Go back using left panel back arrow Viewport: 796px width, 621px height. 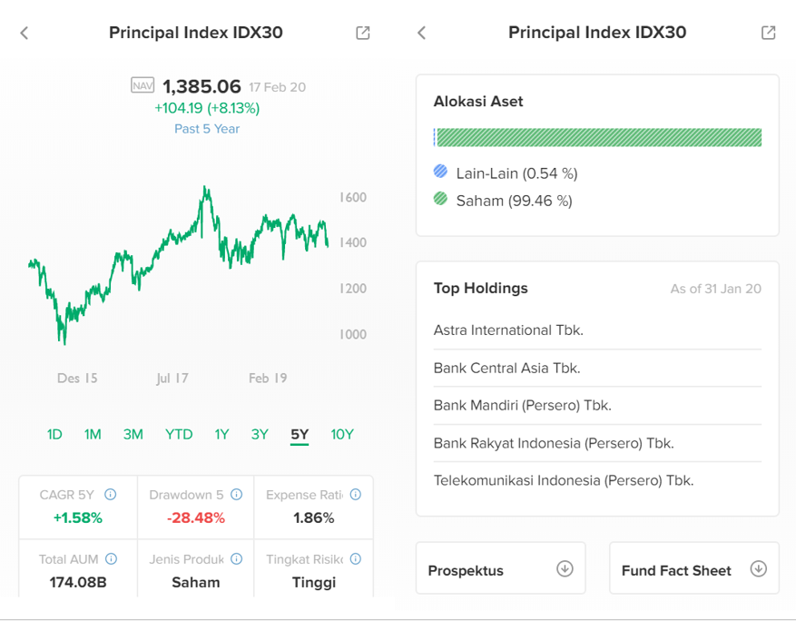click(25, 33)
